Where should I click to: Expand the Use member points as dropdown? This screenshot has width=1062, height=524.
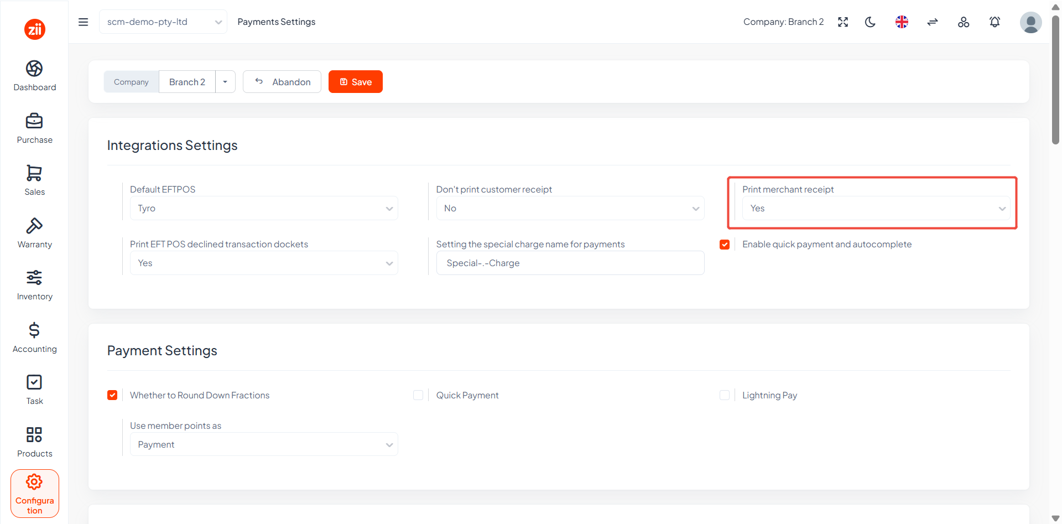[264, 444]
